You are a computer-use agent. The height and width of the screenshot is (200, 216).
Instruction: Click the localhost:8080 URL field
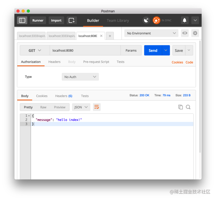click(x=85, y=50)
